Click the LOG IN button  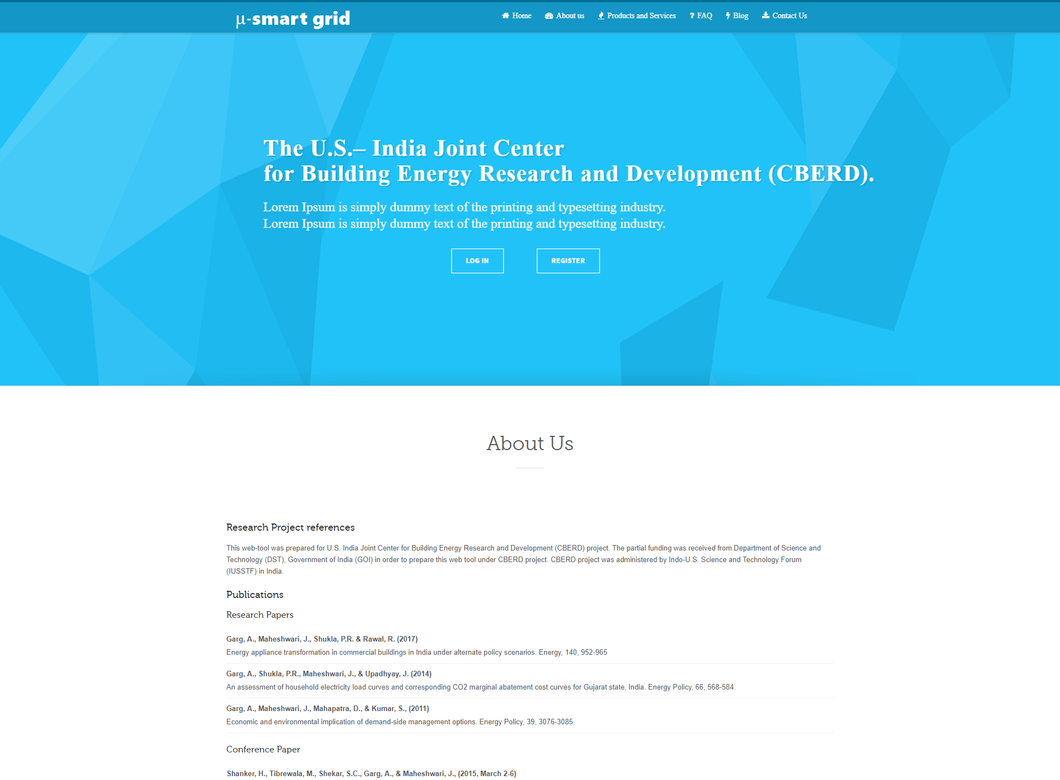pos(476,260)
